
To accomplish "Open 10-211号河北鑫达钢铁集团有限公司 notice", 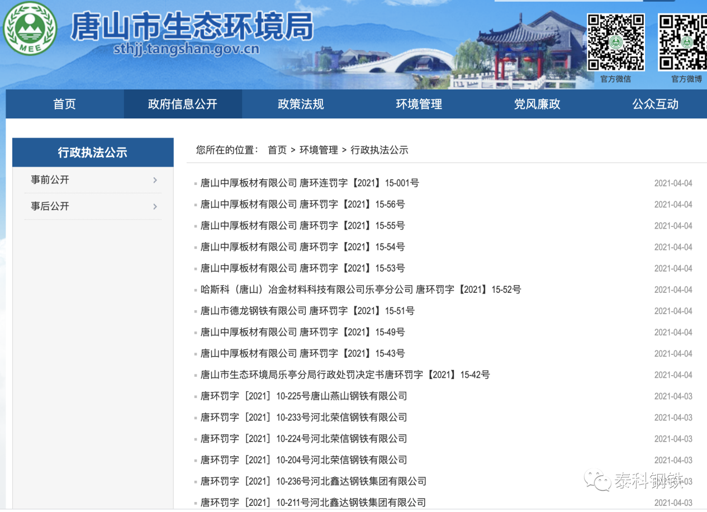I will [x=313, y=502].
